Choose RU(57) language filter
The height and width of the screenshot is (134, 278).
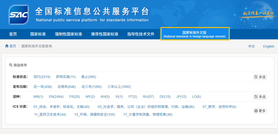[x=148, y=97]
